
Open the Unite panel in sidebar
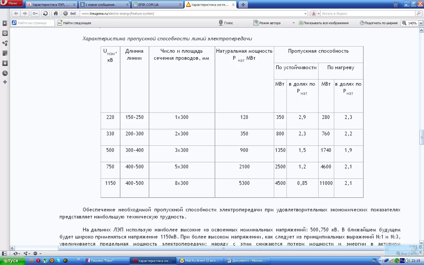click(x=5, y=43)
